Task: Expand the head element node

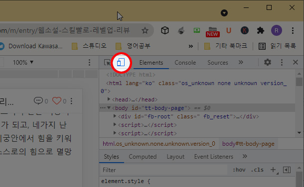Action: click(x=109, y=99)
